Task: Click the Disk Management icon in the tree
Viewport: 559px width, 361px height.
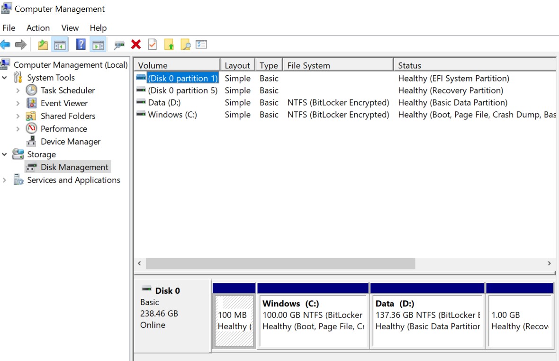Action: pos(31,167)
